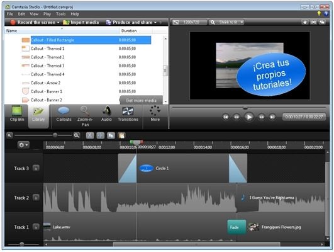Select Callout - Themed 4 item

(86, 74)
